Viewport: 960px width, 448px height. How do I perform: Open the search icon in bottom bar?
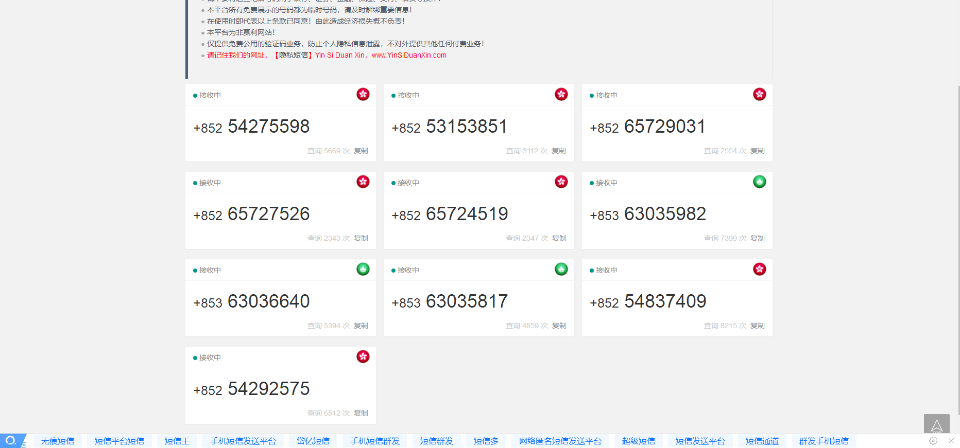[x=11, y=441]
